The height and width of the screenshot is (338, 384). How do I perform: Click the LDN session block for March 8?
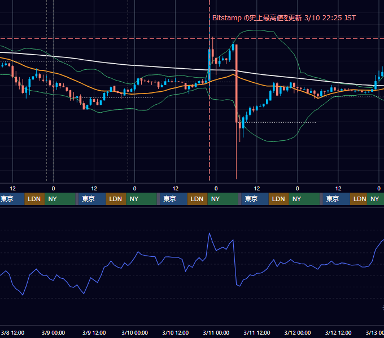(x=34, y=199)
